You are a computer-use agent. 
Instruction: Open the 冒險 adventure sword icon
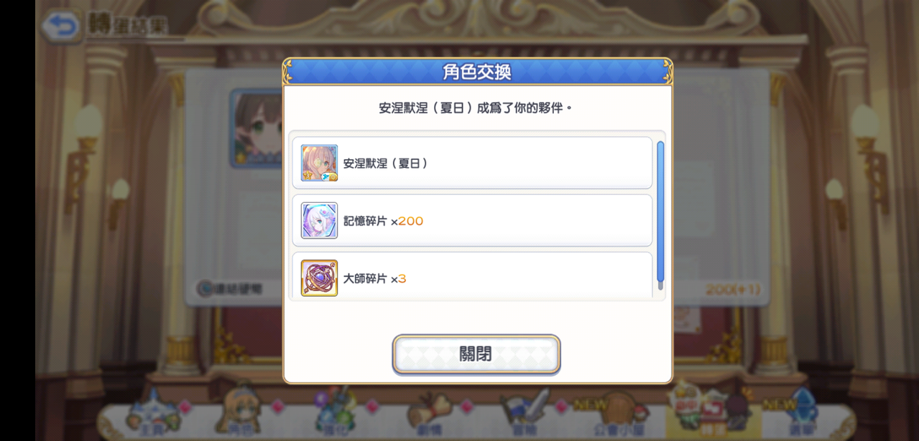524,414
